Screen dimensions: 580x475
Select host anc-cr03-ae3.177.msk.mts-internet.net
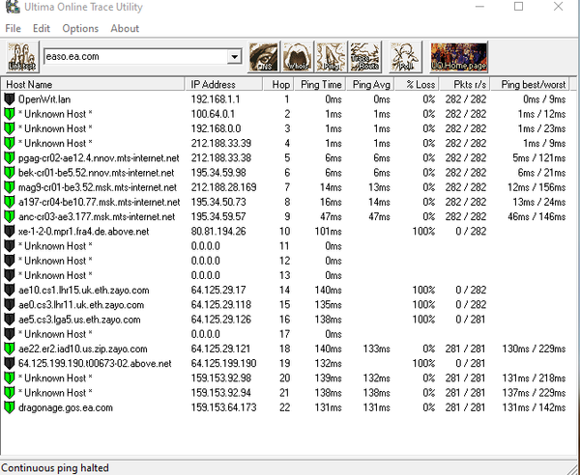click(97, 217)
